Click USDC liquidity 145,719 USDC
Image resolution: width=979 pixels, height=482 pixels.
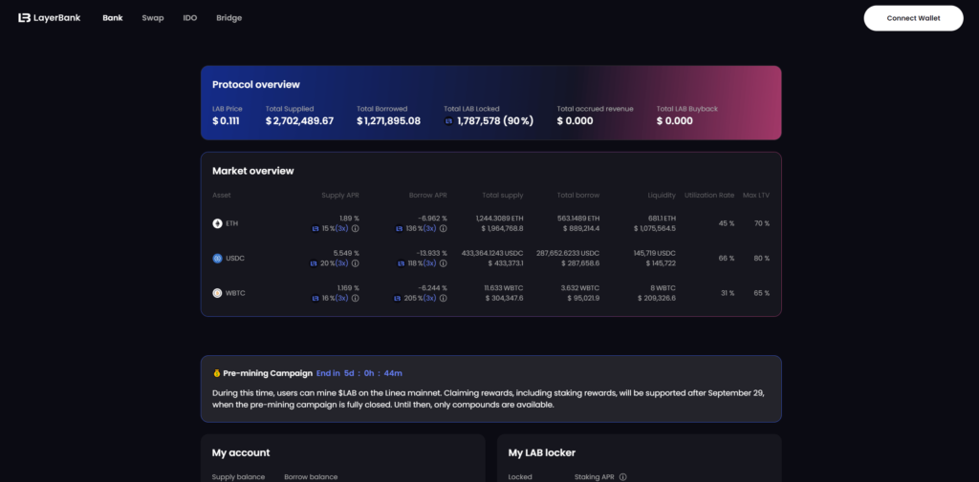click(x=654, y=253)
